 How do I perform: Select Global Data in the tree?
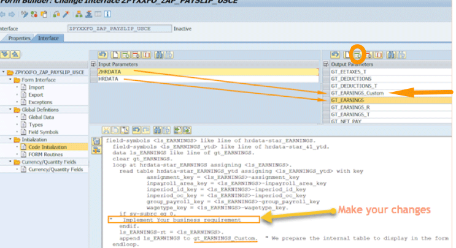(x=41, y=117)
